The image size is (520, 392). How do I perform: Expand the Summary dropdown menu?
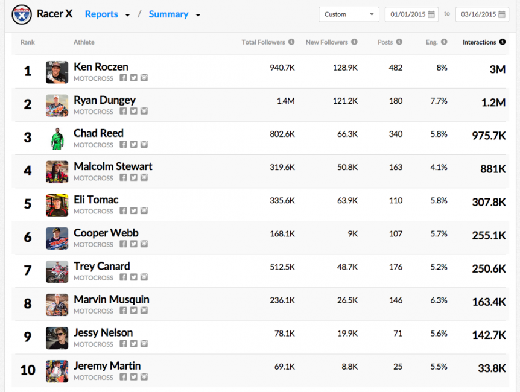[198, 15]
